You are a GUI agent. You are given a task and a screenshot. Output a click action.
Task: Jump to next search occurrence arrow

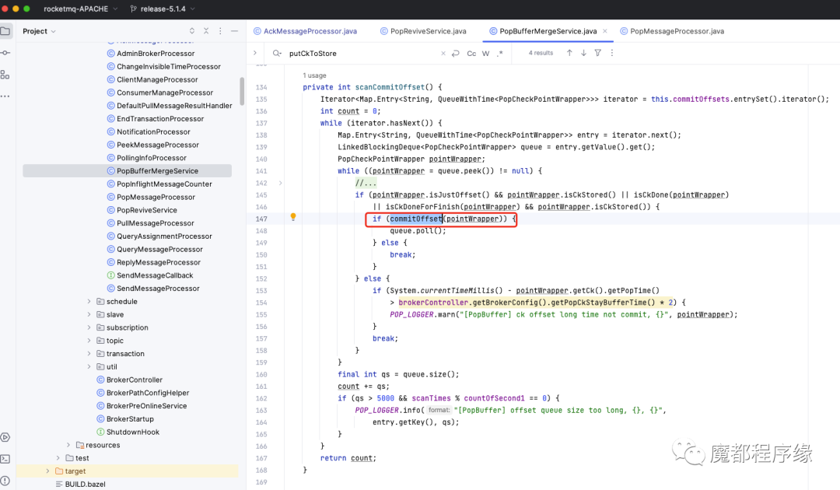tap(583, 53)
